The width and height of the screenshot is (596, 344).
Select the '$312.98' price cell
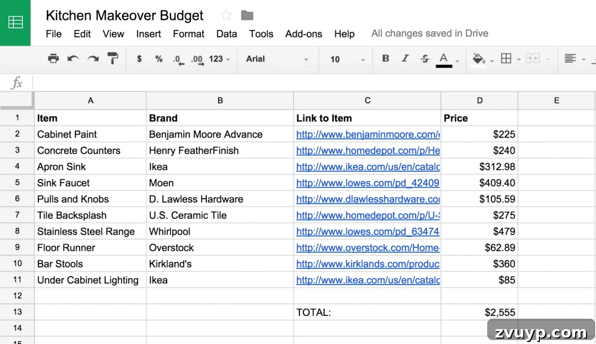480,167
